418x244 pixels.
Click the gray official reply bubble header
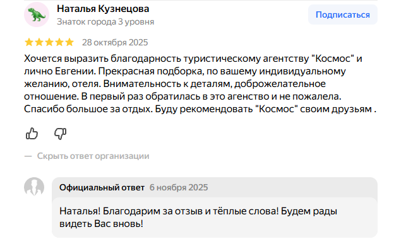pyautogui.click(x=215, y=187)
